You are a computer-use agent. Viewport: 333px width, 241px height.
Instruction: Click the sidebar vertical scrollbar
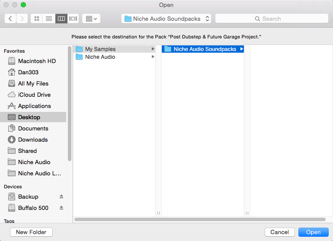tap(70, 104)
